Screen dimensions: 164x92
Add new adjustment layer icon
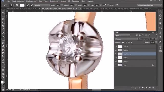[143, 88]
